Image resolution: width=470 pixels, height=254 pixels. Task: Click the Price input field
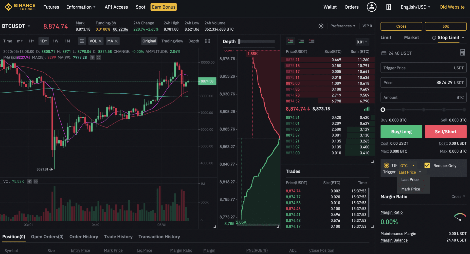click(x=423, y=82)
